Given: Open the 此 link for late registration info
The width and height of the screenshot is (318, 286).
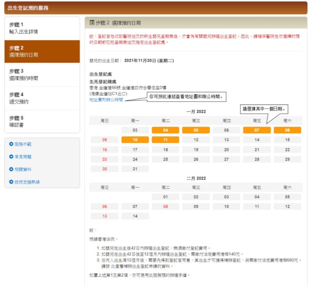Looking at the screenshot, I should pyautogui.click(x=112, y=266).
